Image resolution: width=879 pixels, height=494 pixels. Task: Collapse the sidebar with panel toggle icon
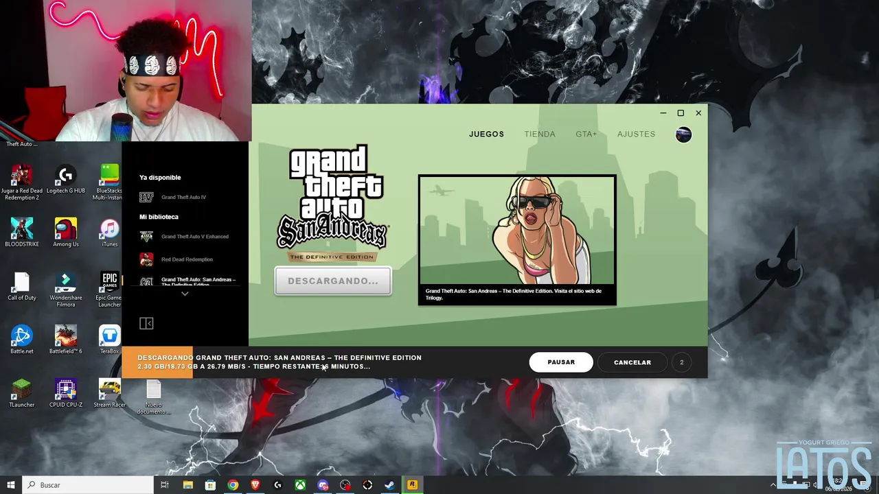[x=146, y=323]
